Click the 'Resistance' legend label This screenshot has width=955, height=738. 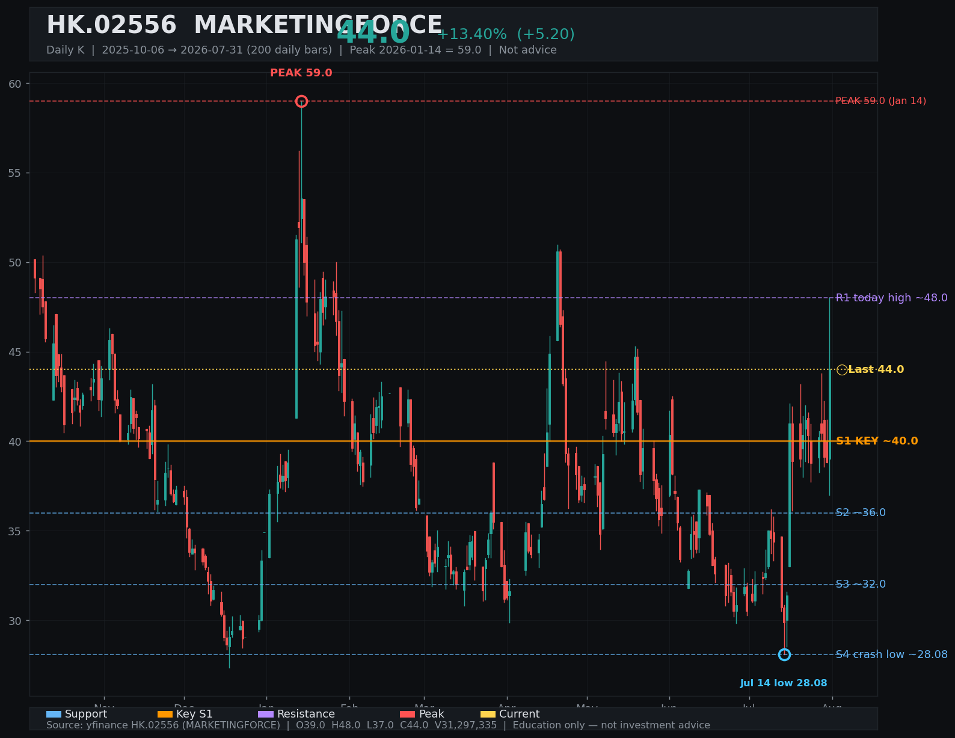point(306,714)
